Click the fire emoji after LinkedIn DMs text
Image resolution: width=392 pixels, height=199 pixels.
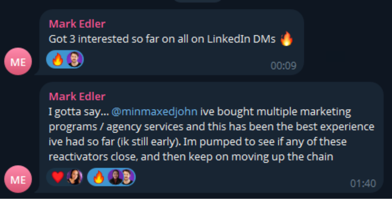click(x=287, y=39)
